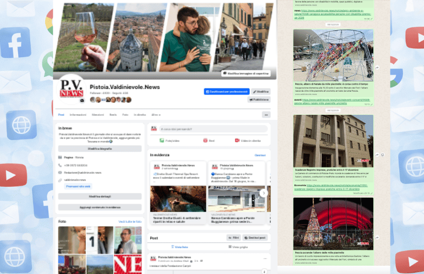Open patchwork Christmas tree image in chat
Image resolution: width=424 pixels, height=274 pixels.
(333, 55)
